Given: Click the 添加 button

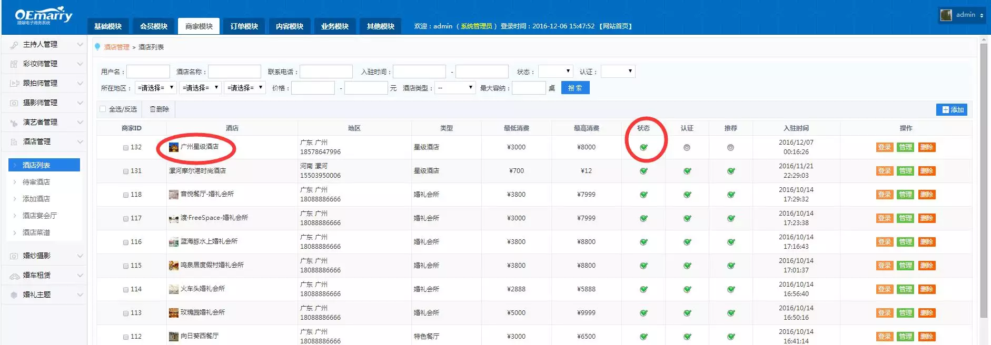Looking at the screenshot, I should [x=952, y=109].
